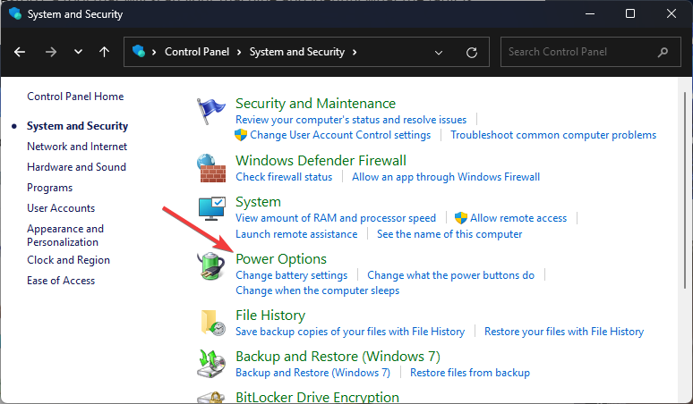Expand the chevron after Control Panel breadcrumb

point(239,52)
